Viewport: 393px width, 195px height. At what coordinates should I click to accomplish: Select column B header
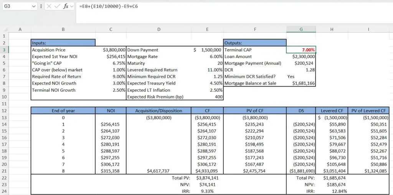(x=63, y=29)
